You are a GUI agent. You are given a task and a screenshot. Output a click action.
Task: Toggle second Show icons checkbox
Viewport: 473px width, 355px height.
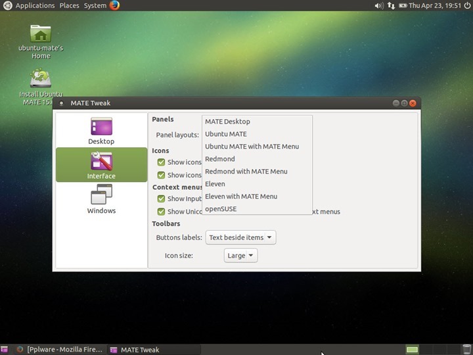point(161,175)
